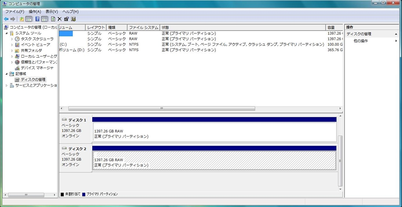Click the blue question mark Help icon
The width and height of the screenshot is (402, 207).
pyautogui.click(x=37, y=19)
